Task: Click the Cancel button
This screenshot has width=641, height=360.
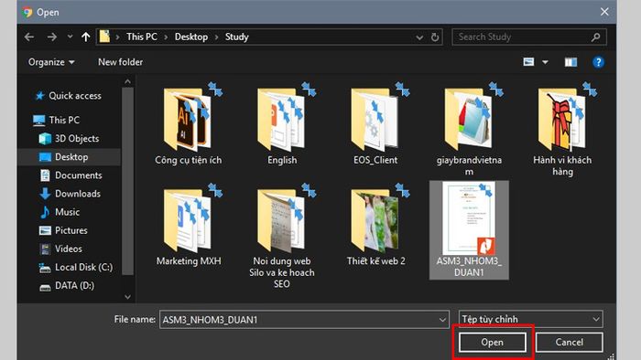Action: point(569,343)
